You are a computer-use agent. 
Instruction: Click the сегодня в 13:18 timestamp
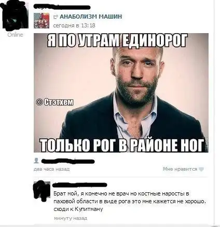click(x=74, y=25)
